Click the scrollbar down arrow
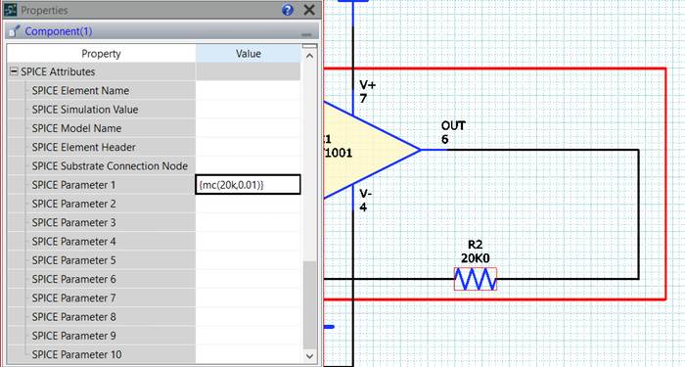This screenshot has width=685, height=367. (x=310, y=355)
